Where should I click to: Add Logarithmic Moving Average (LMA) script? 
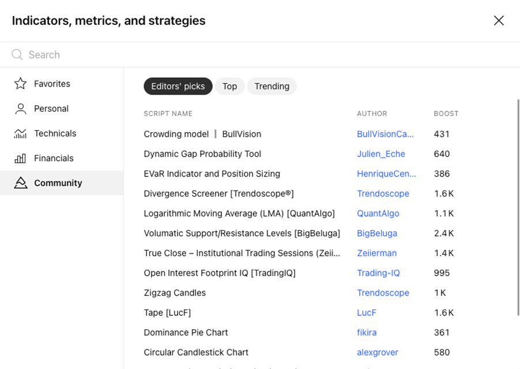239,213
